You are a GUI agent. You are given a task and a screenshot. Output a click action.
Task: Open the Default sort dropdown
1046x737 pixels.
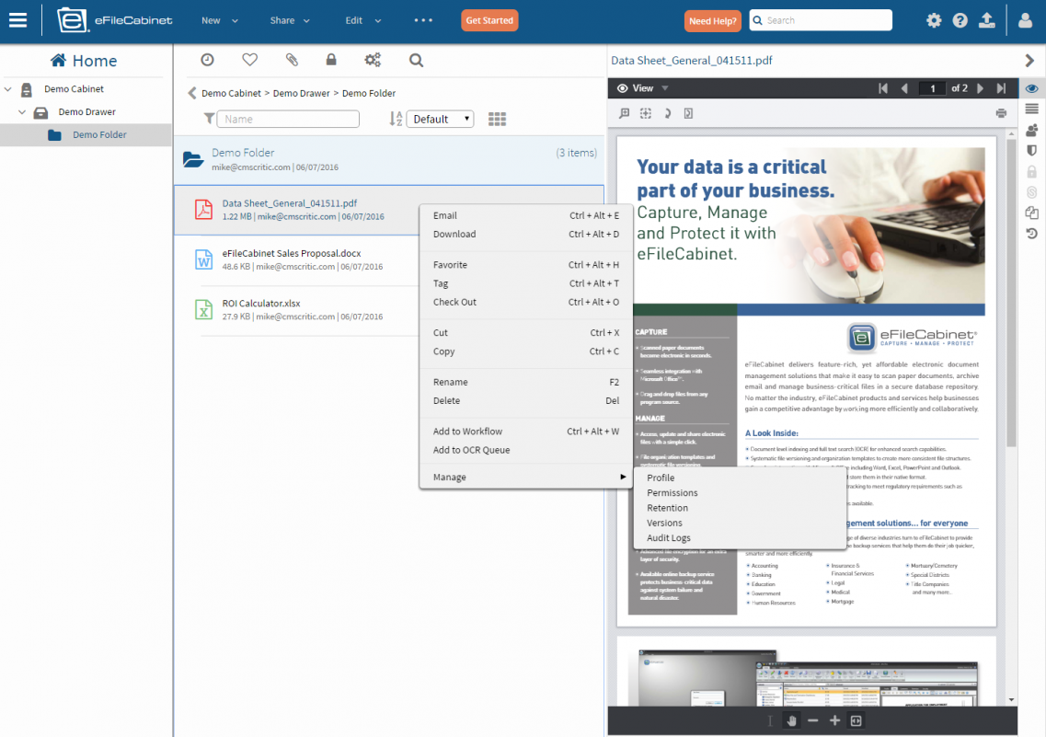pos(441,119)
